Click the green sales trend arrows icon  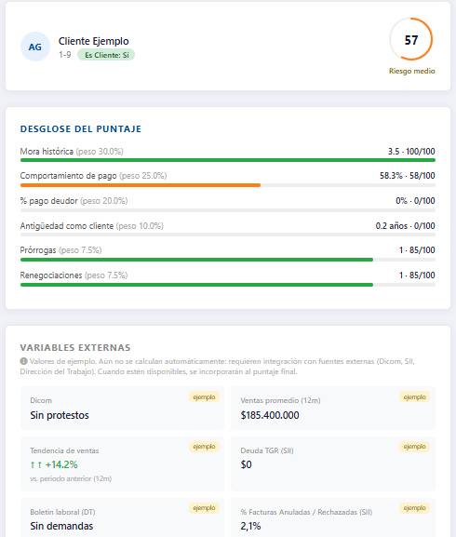[x=36, y=464]
